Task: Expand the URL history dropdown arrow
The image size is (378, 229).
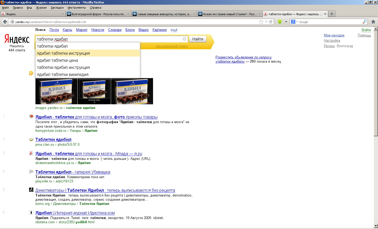Action: [x=266, y=22]
